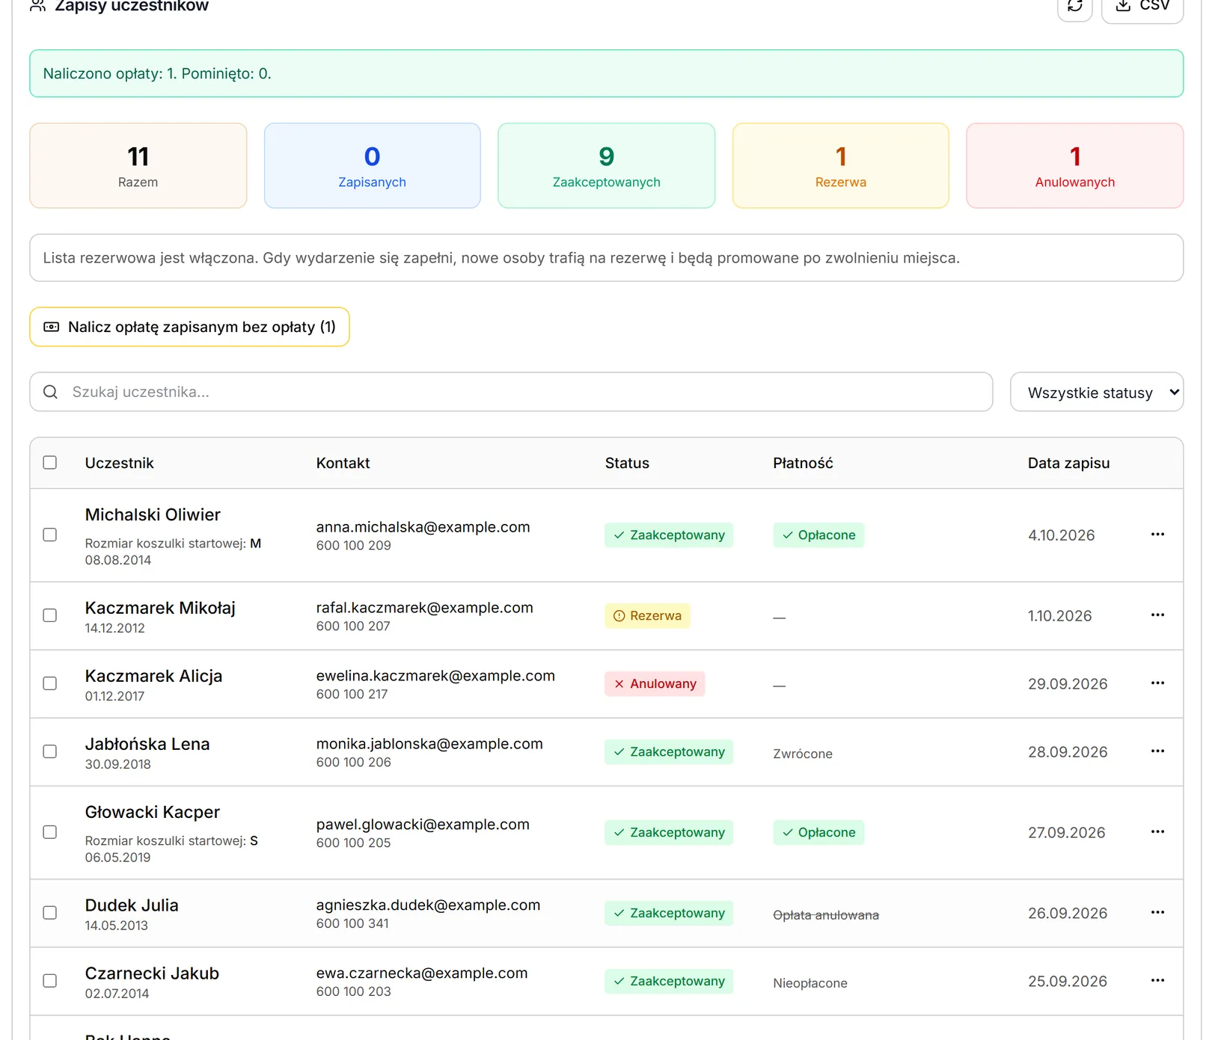
Task: Check the box for Dudek Julia
Action: (50, 913)
